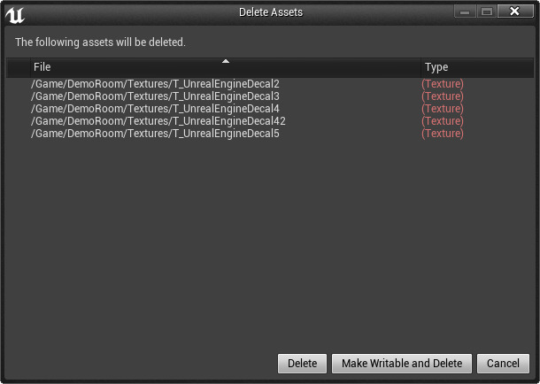Cancel the asset deletion
Screen dimensions: 540x384
503,364
